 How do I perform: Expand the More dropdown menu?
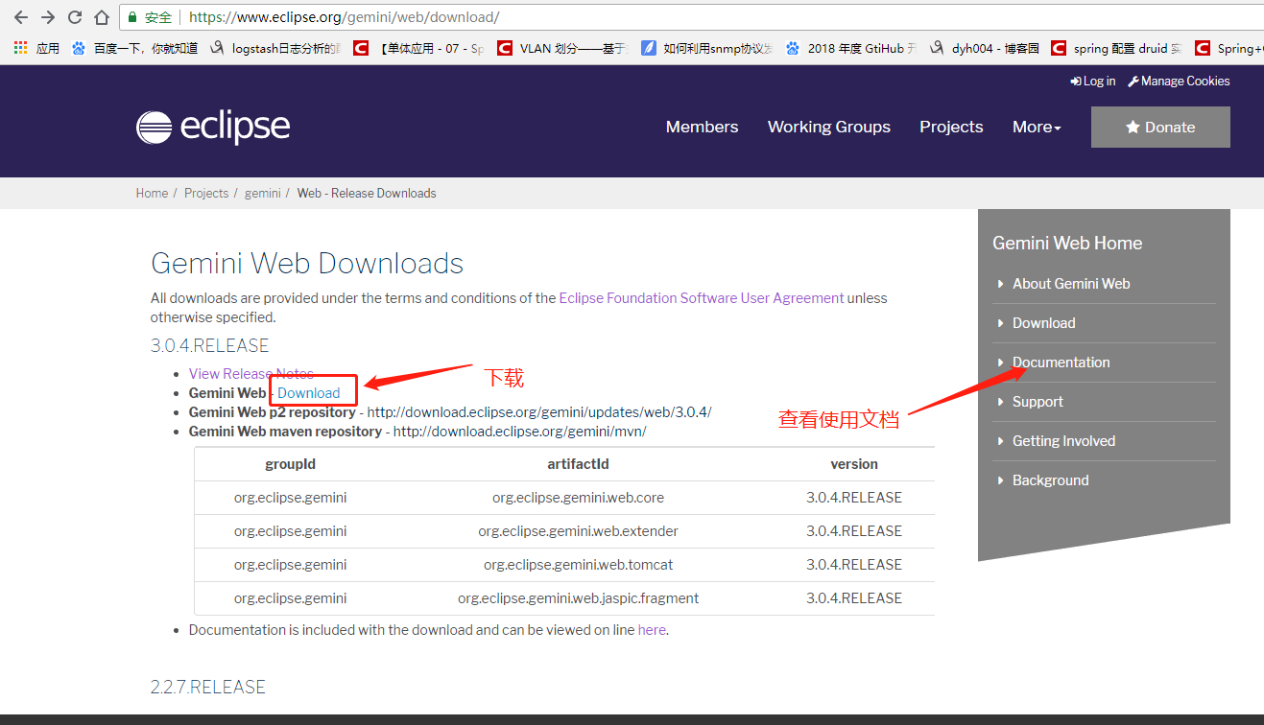pos(1037,127)
